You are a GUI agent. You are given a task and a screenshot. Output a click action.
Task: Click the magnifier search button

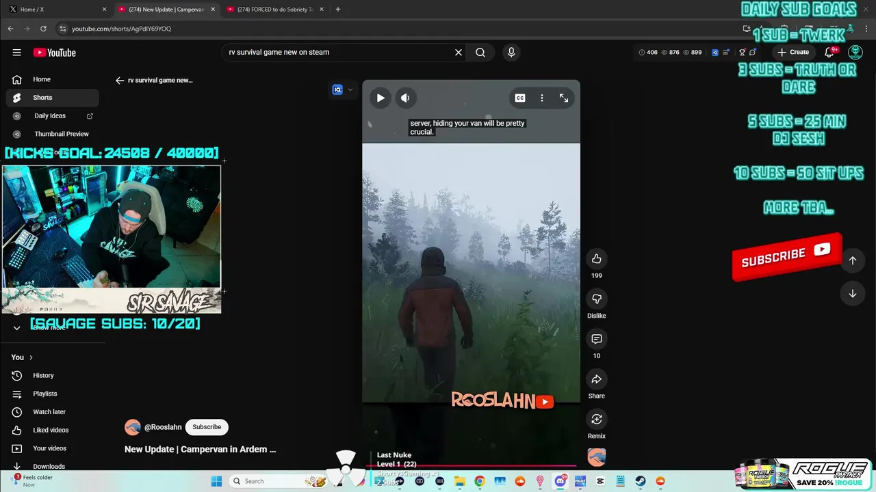coord(480,52)
